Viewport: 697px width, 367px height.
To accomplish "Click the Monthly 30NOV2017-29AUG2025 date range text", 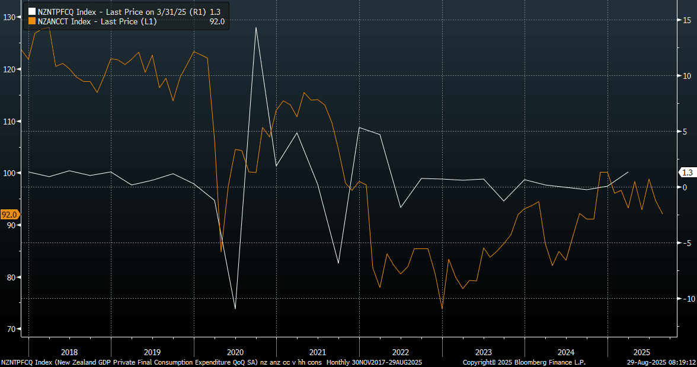I will (x=375, y=362).
